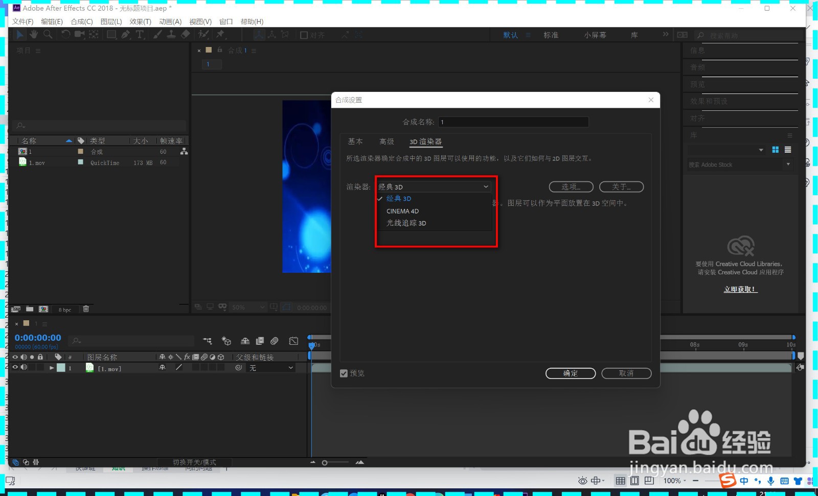Viewport: 818px width, 496px height.
Task: Select the Pen tool
Action: pyautogui.click(x=126, y=34)
